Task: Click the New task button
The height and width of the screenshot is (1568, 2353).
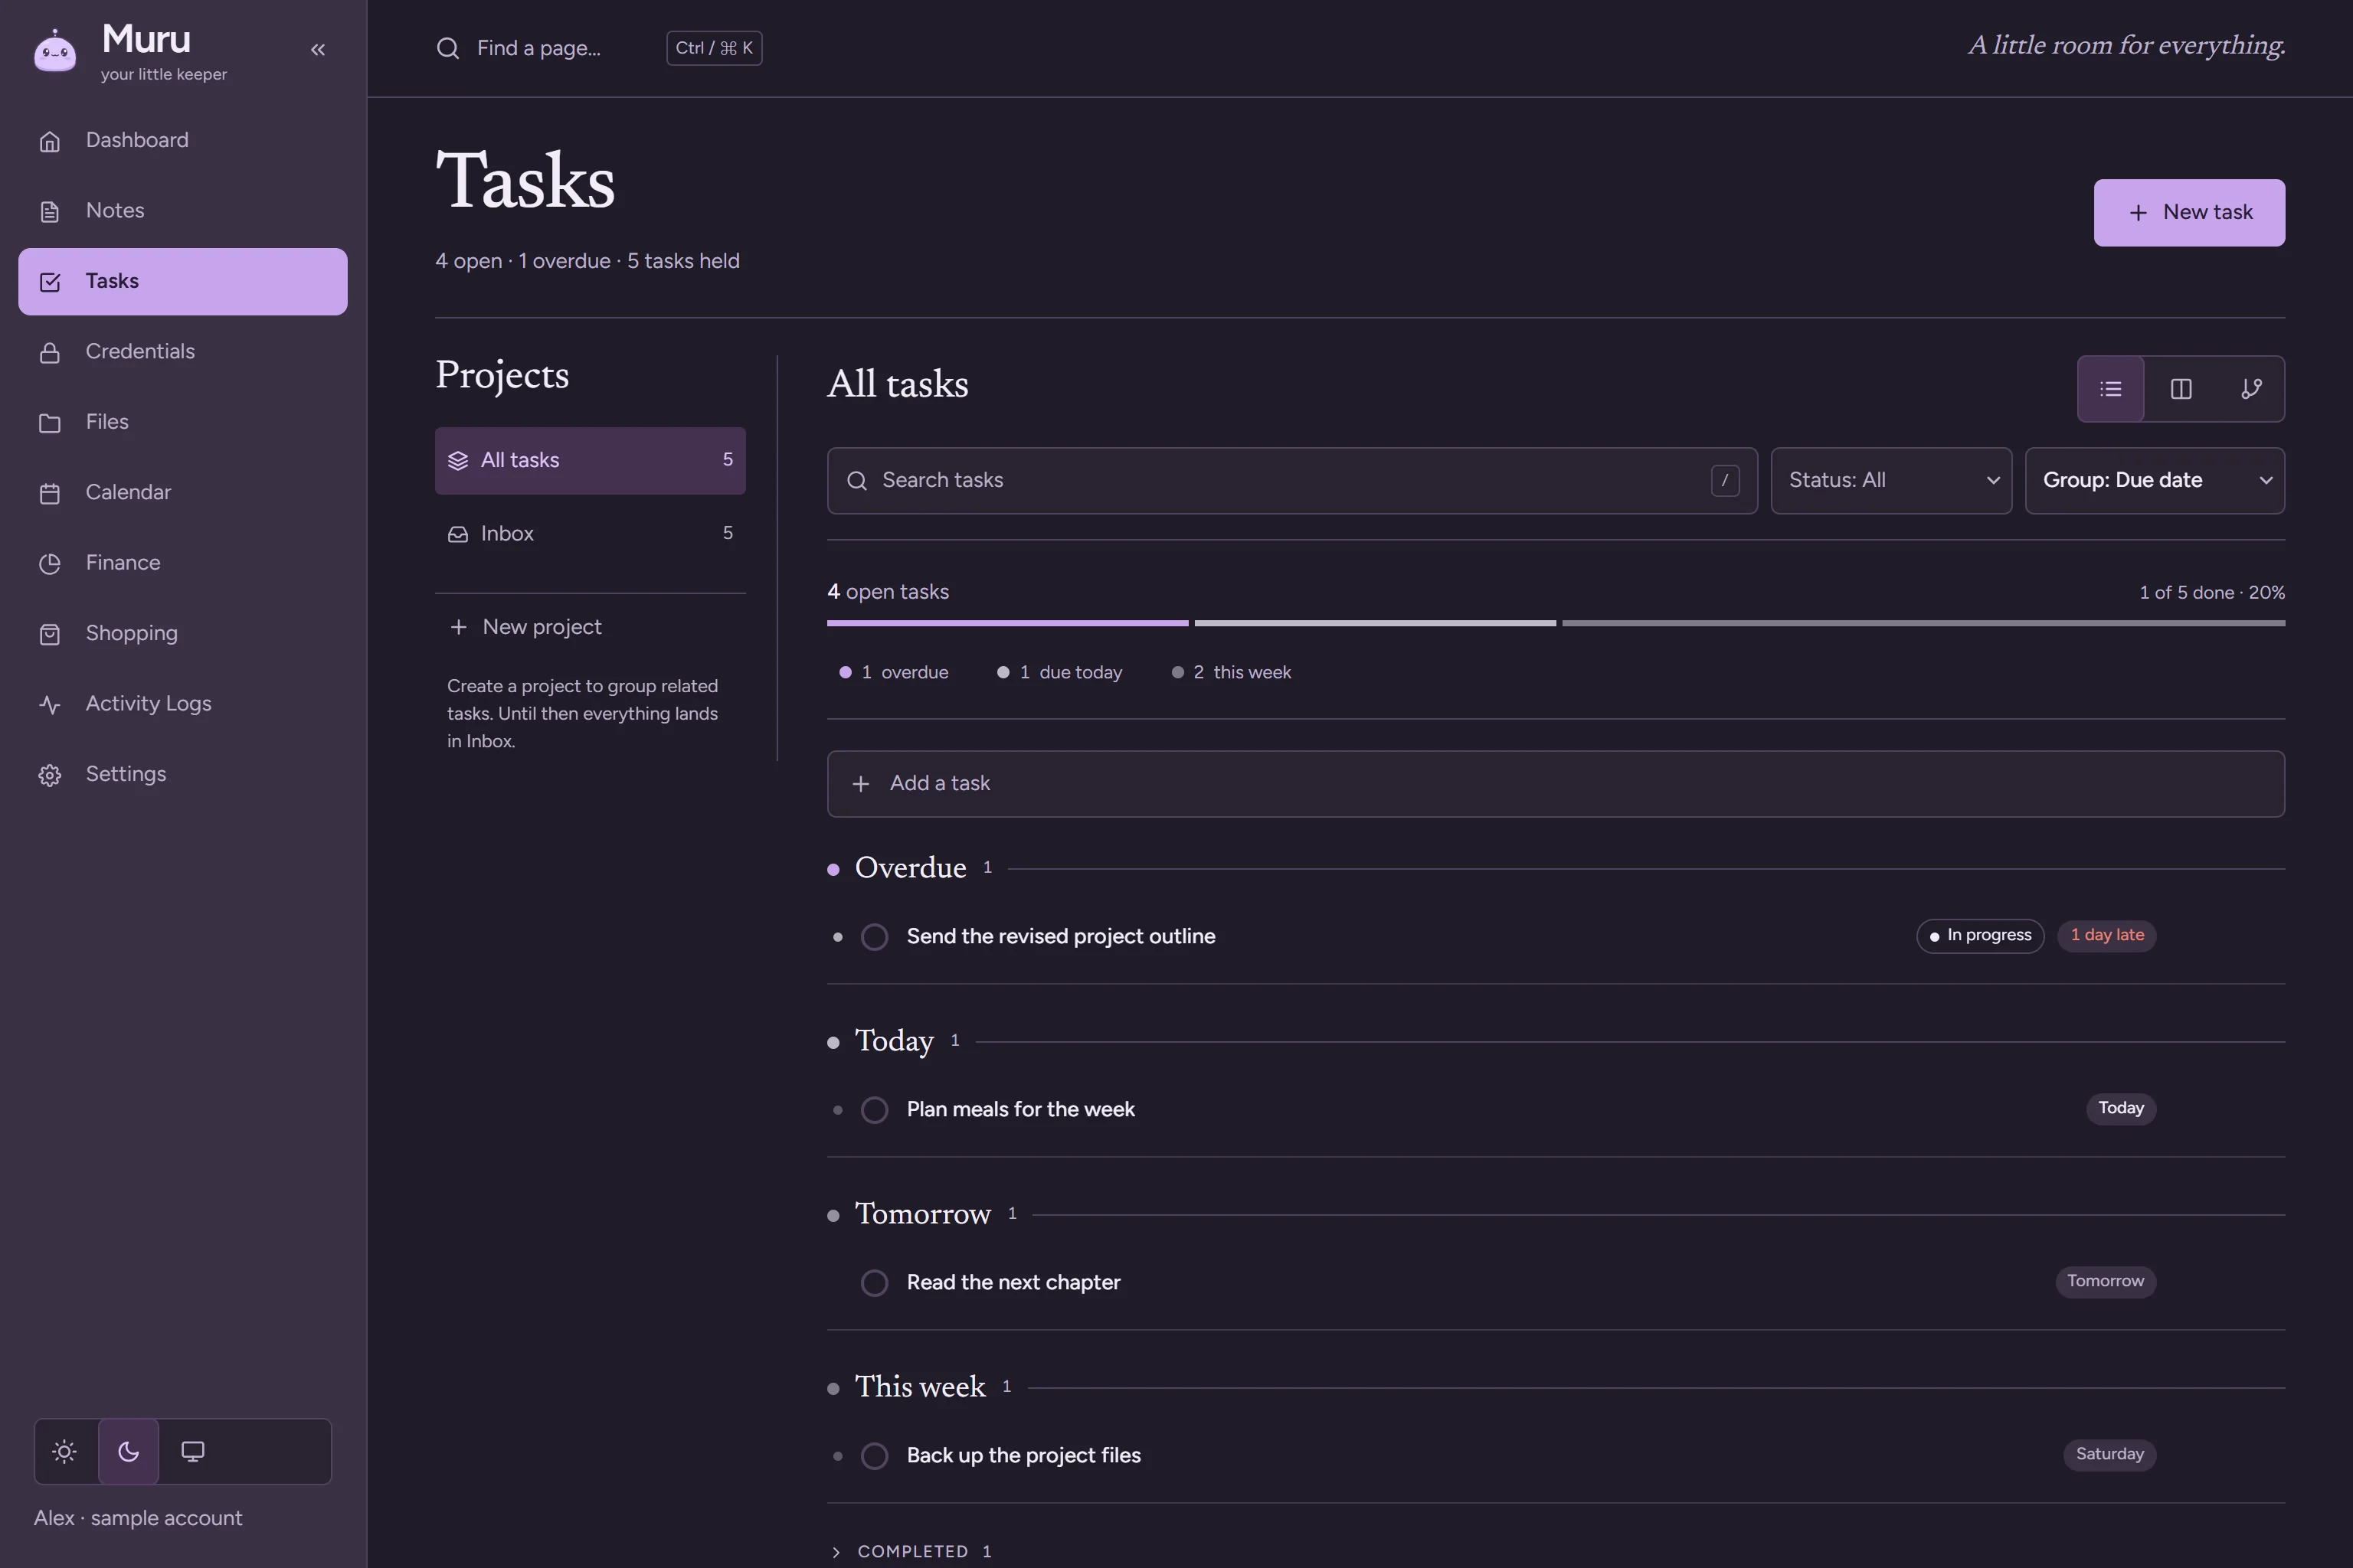Action: pos(2189,212)
